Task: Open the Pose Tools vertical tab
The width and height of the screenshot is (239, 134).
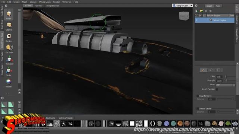Action: tap(2, 57)
